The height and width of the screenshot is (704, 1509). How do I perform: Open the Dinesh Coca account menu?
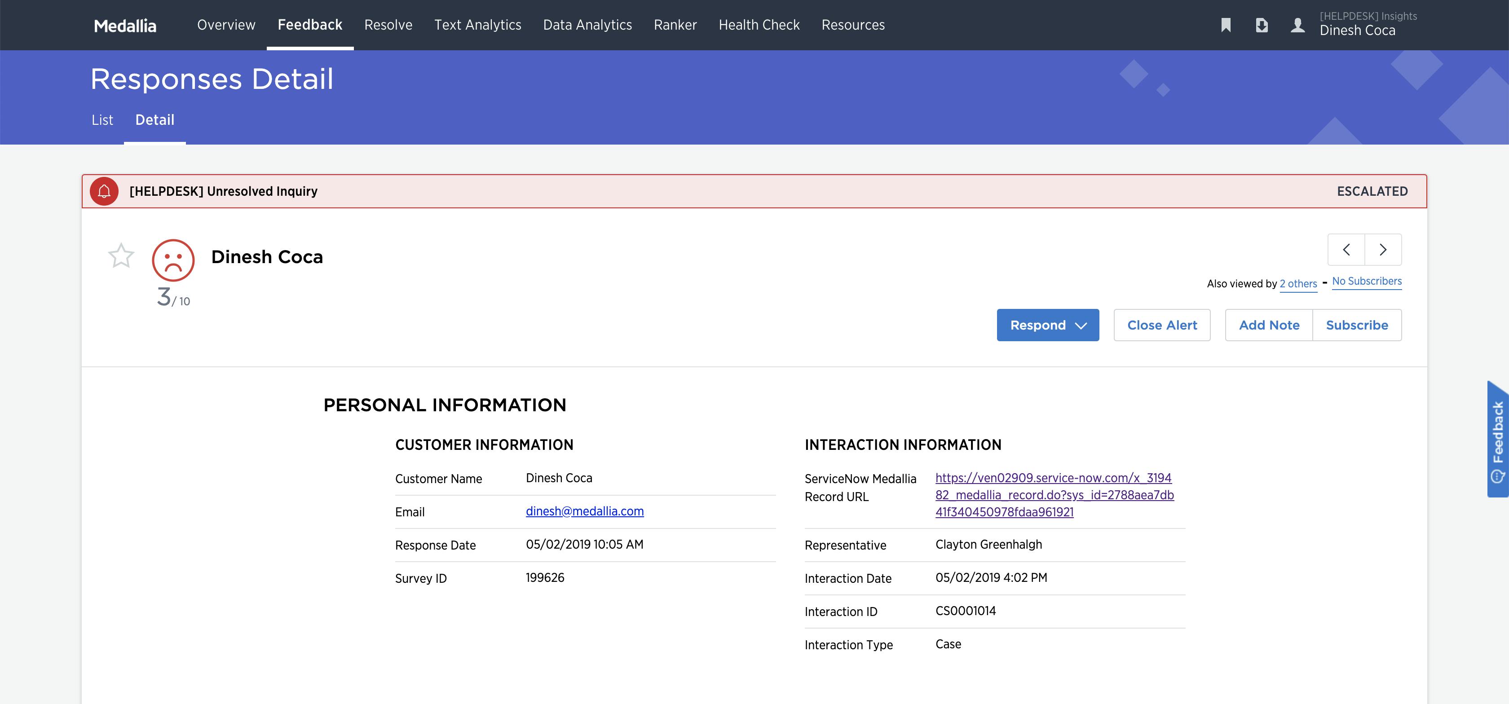(x=1357, y=31)
